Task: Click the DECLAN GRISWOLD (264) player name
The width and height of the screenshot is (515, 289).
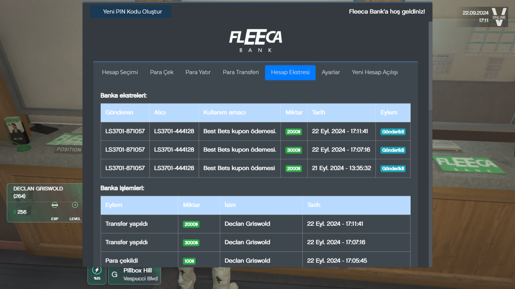Action: tap(38, 192)
